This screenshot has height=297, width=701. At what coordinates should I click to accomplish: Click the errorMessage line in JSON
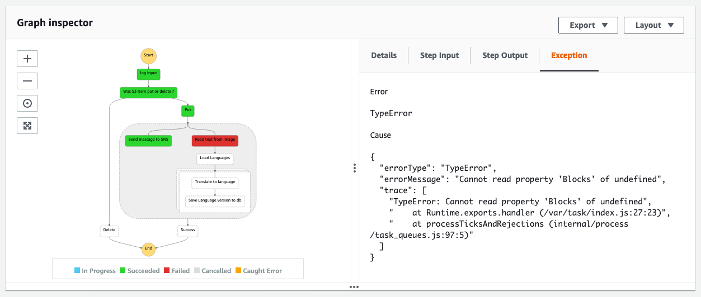pos(521,179)
